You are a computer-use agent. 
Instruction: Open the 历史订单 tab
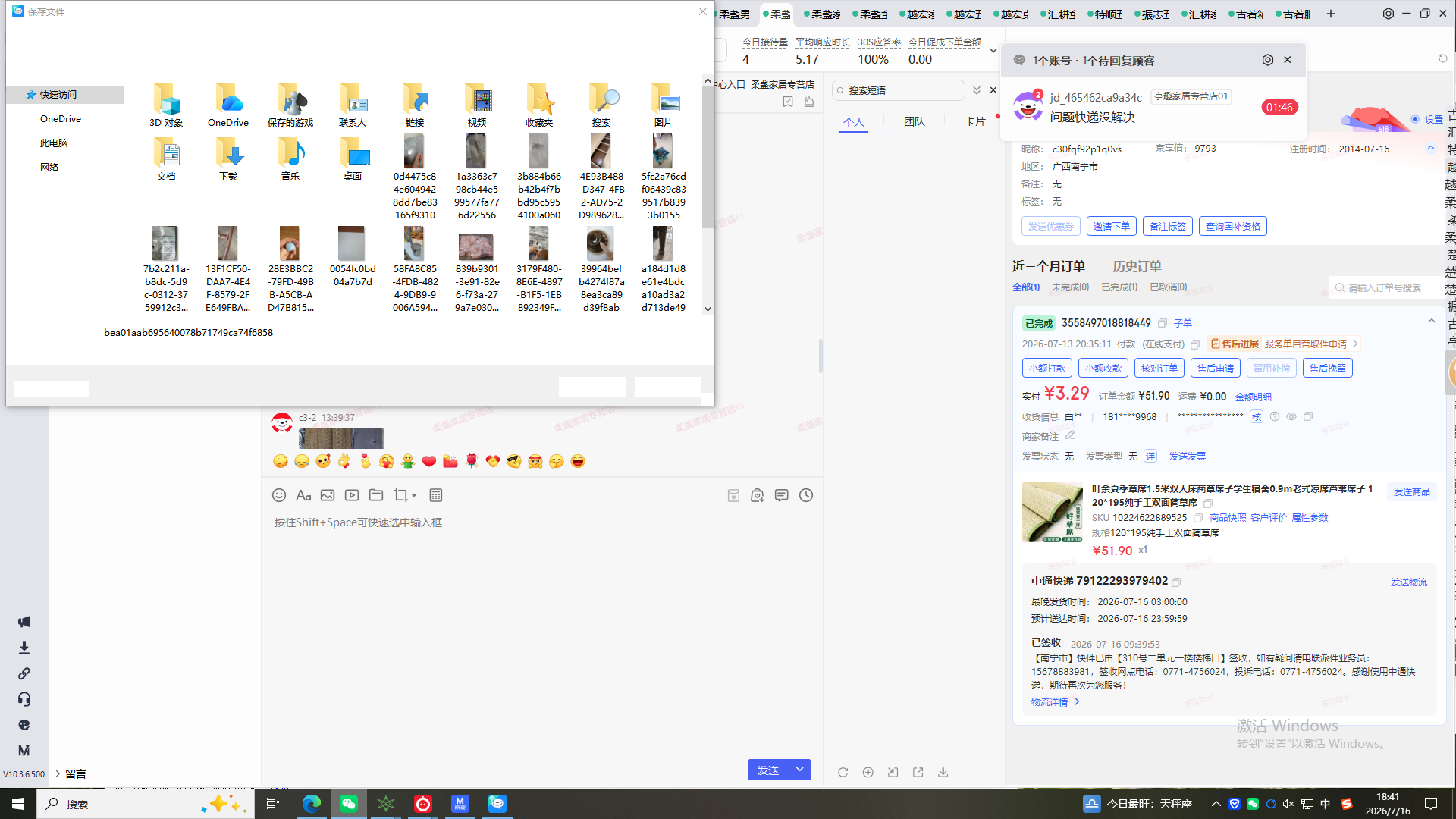point(1137,266)
